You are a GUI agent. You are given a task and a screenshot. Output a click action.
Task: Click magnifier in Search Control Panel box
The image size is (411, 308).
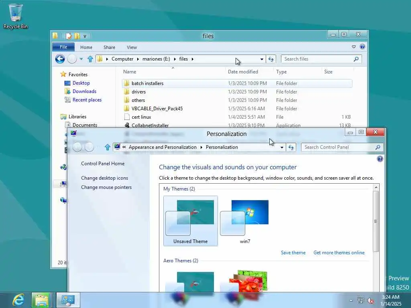tap(378, 148)
